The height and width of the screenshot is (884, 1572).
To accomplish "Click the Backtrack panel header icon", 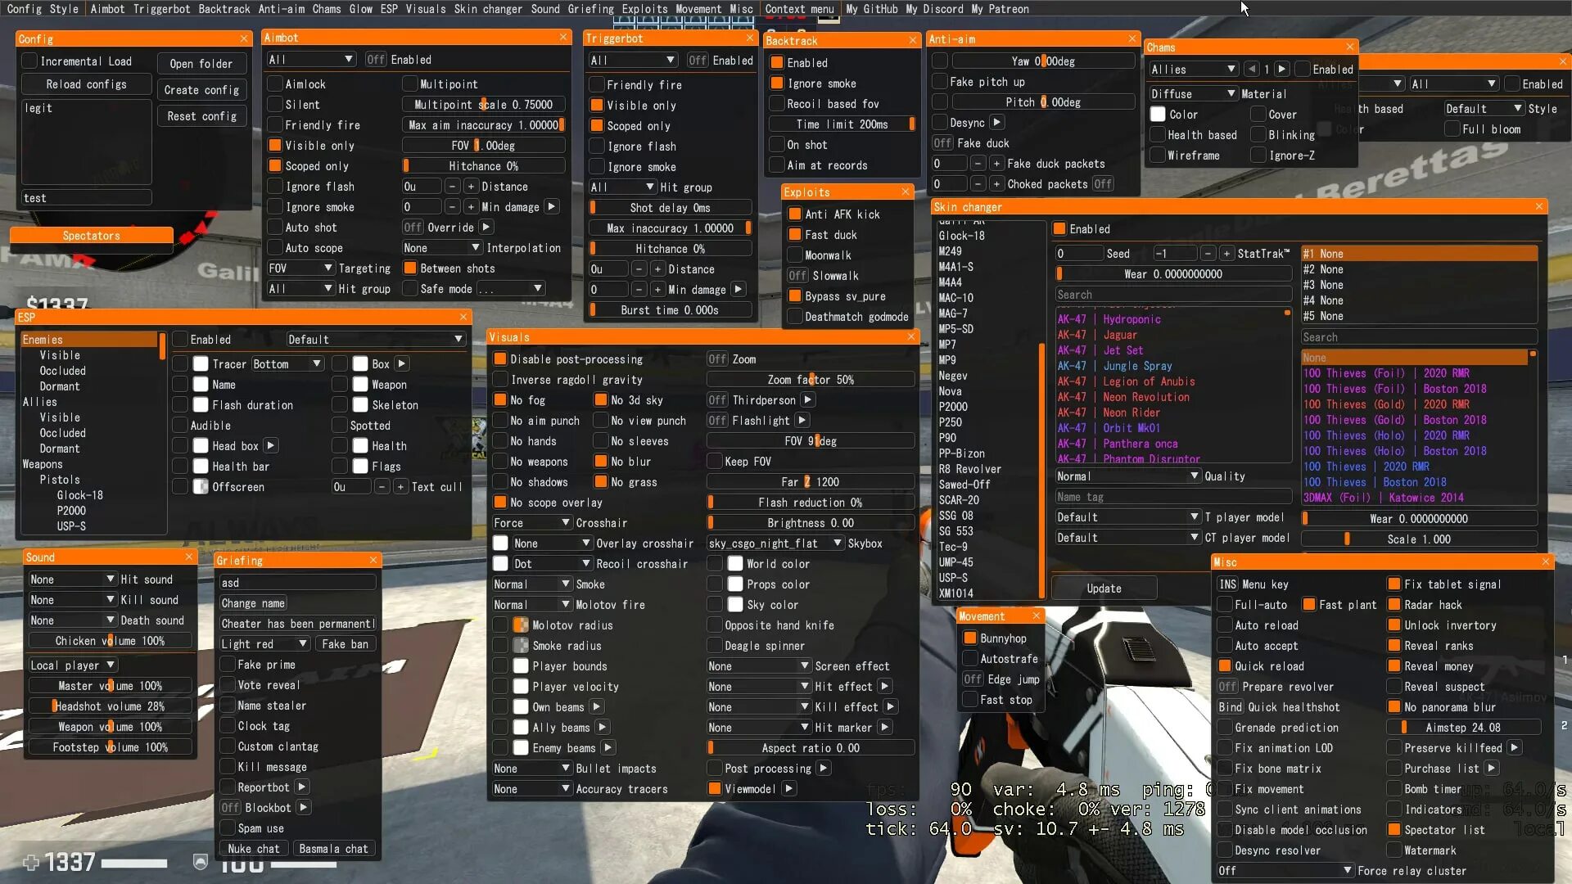I will tap(910, 40).
